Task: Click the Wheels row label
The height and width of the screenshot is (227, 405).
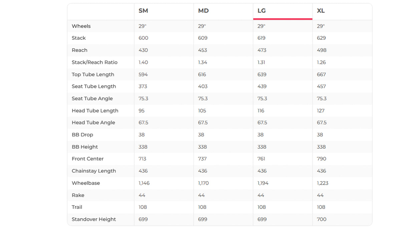Action: coord(81,26)
